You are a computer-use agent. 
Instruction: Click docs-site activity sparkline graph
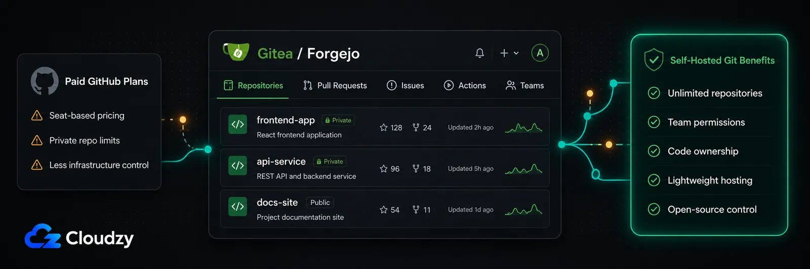[523, 209]
